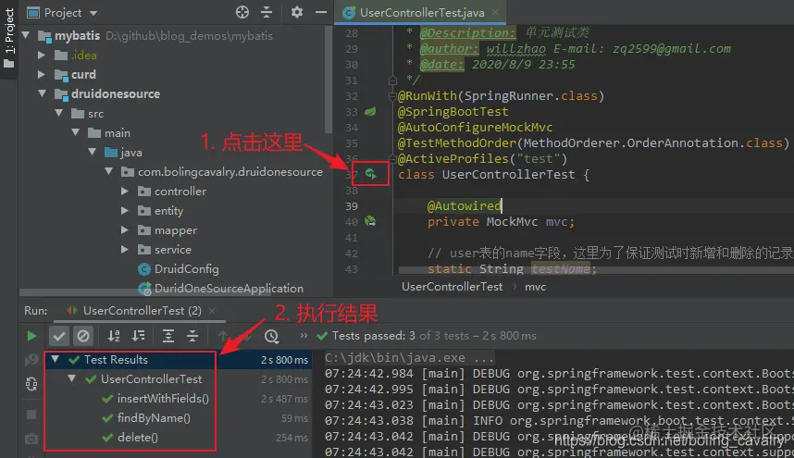Expand the entity package
Image resolution: width=794 pixels, height=458 pixels.
(125, 211)
